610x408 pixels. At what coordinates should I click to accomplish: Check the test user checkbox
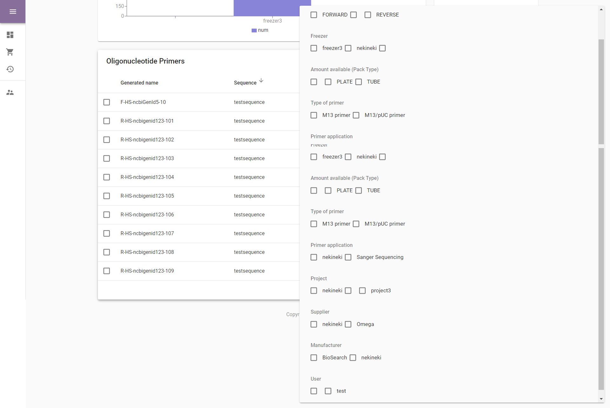(x=328, y=391)
